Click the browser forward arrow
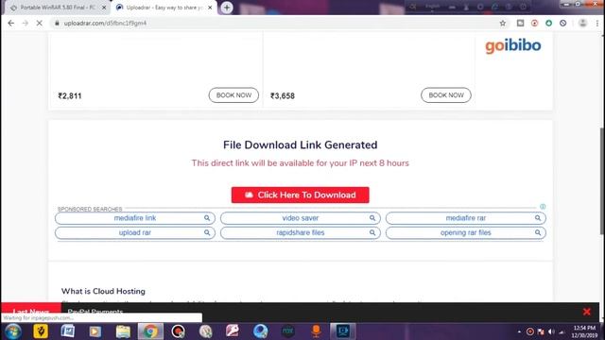The height and width of the screenshot is (340, 605). [26, 23]
